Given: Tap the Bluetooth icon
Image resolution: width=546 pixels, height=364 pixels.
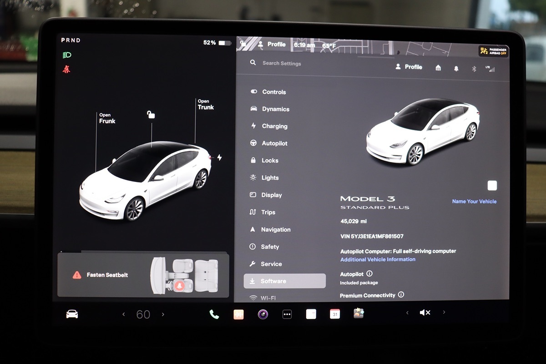Looking at the screenshot, I should coord(473,69).
